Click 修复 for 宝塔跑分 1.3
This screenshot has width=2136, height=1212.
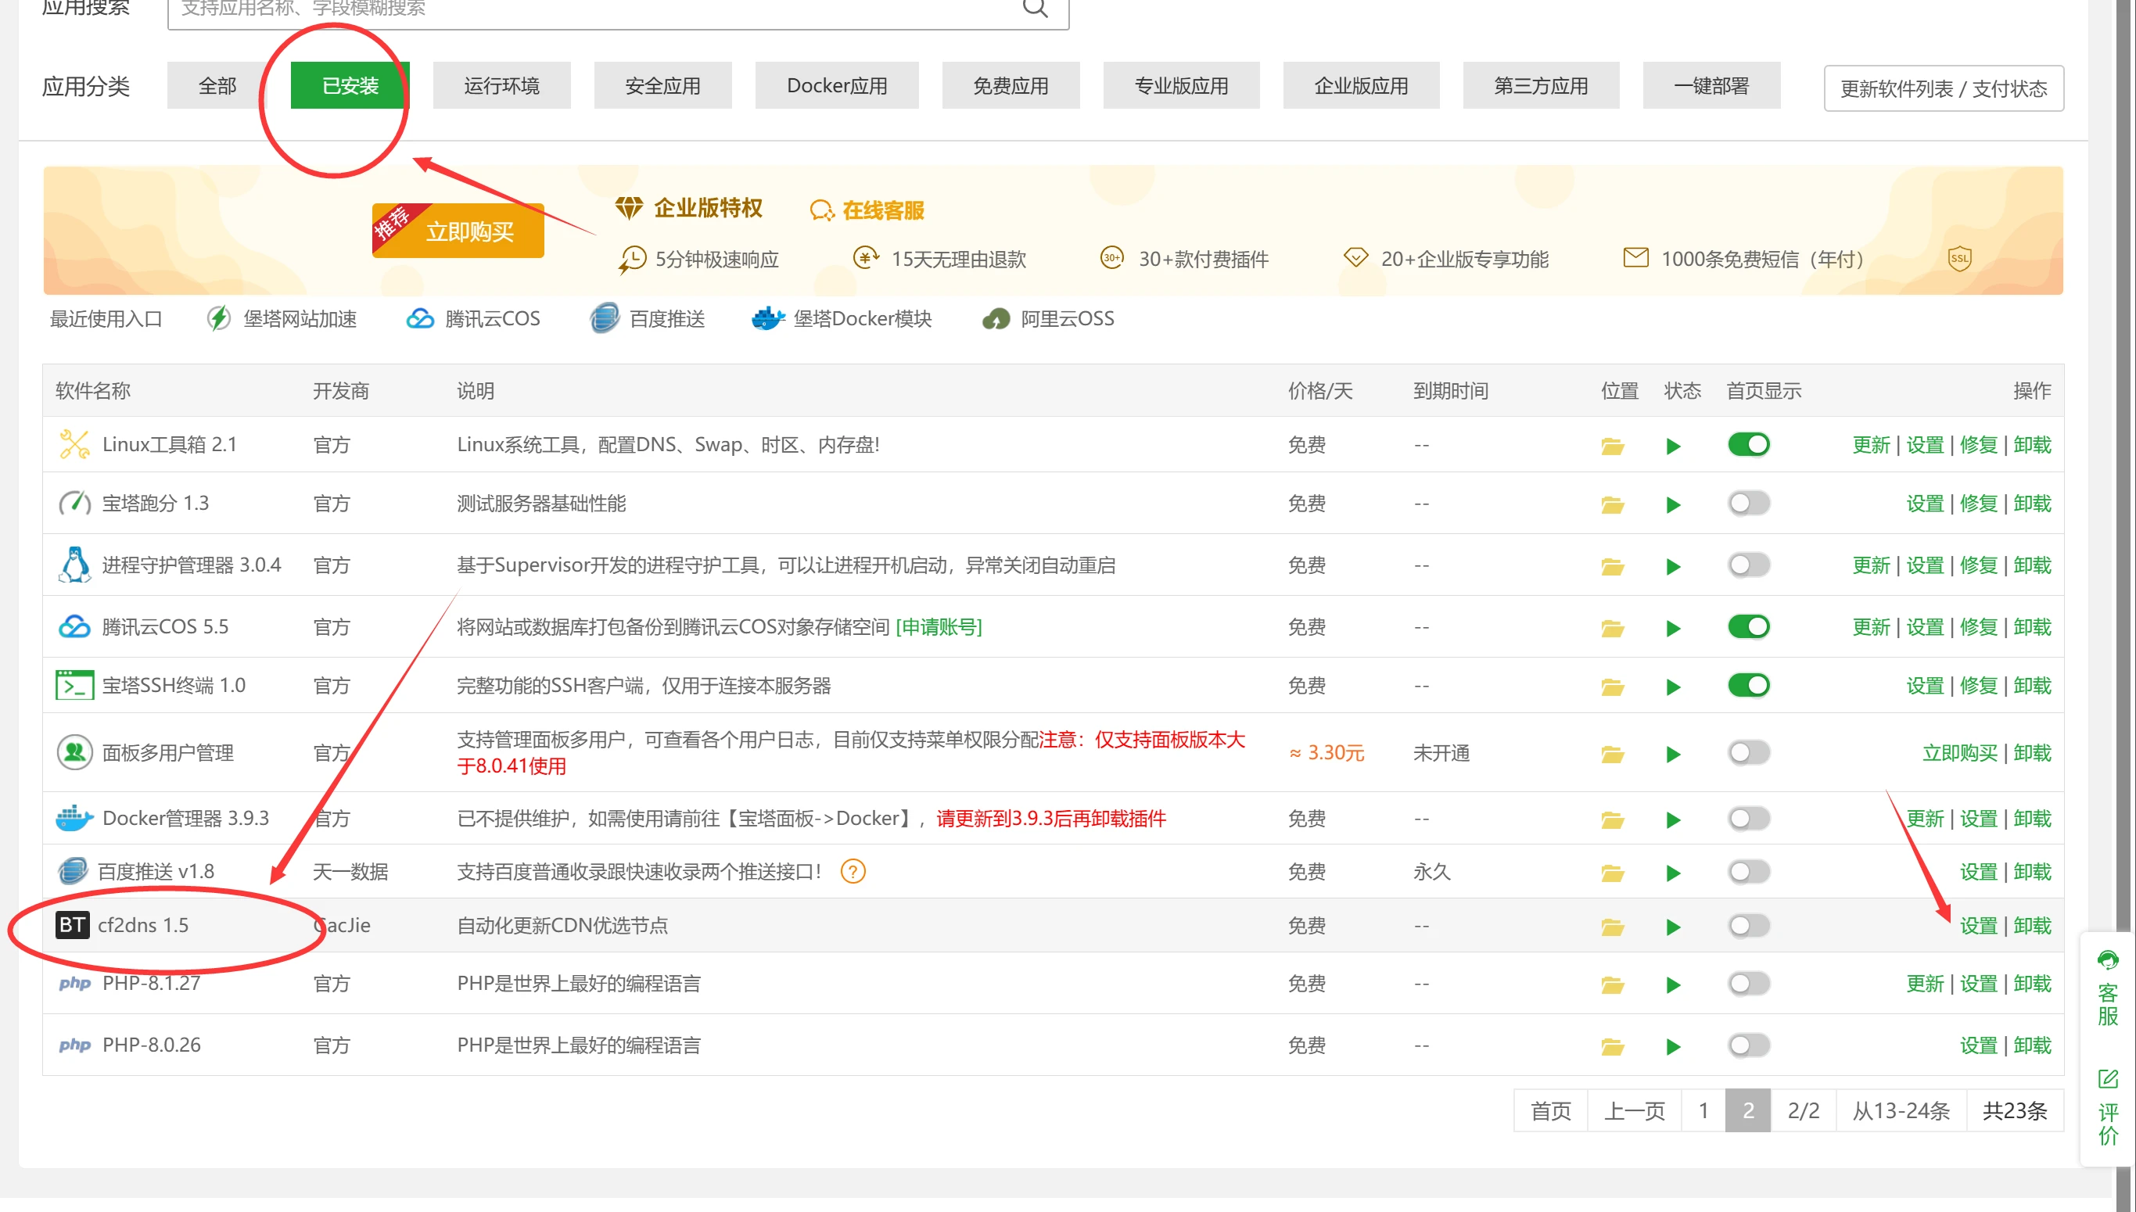point(1979,503)
